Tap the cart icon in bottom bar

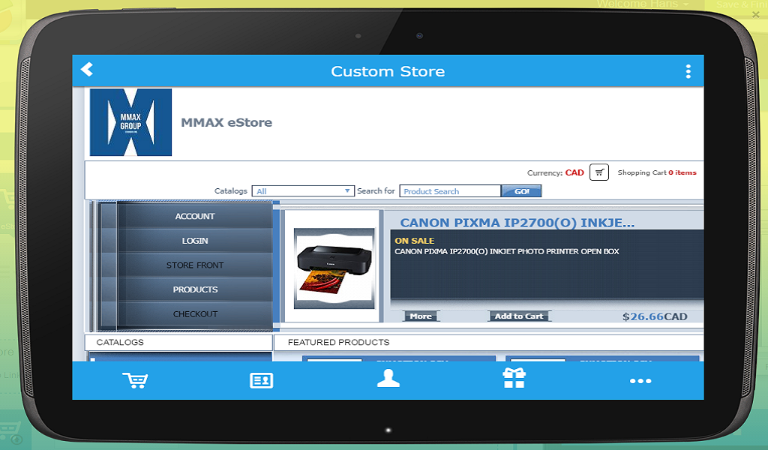coord(135,380)
